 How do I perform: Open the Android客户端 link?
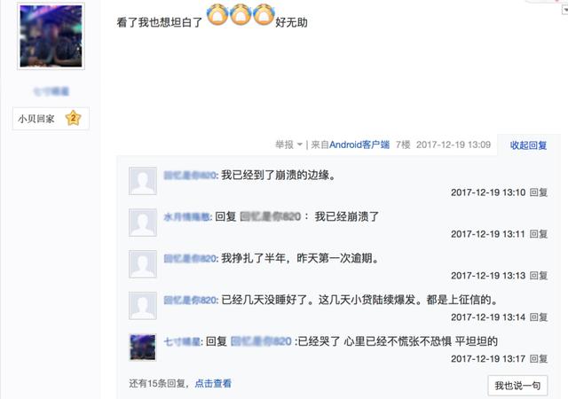(x=359, y=145)
